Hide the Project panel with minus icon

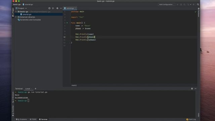tap(61, 8)
